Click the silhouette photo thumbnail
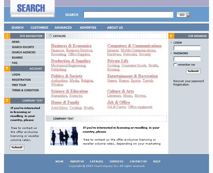 (64, 136)
